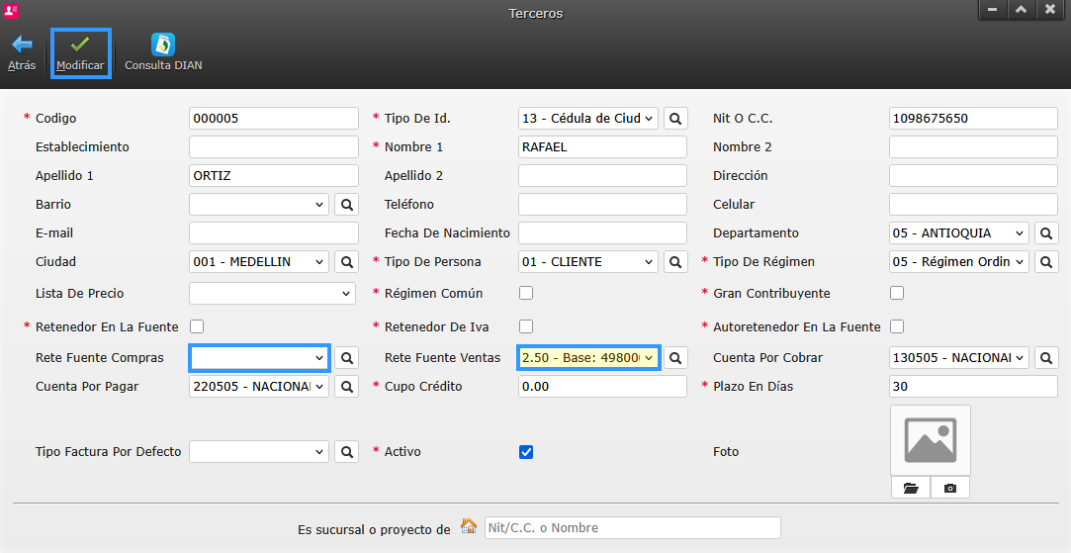Uncheck the Activo checkbox
Image resolution: width=1071 pixels, height=553 pixels.
click(x=526, y=452)
